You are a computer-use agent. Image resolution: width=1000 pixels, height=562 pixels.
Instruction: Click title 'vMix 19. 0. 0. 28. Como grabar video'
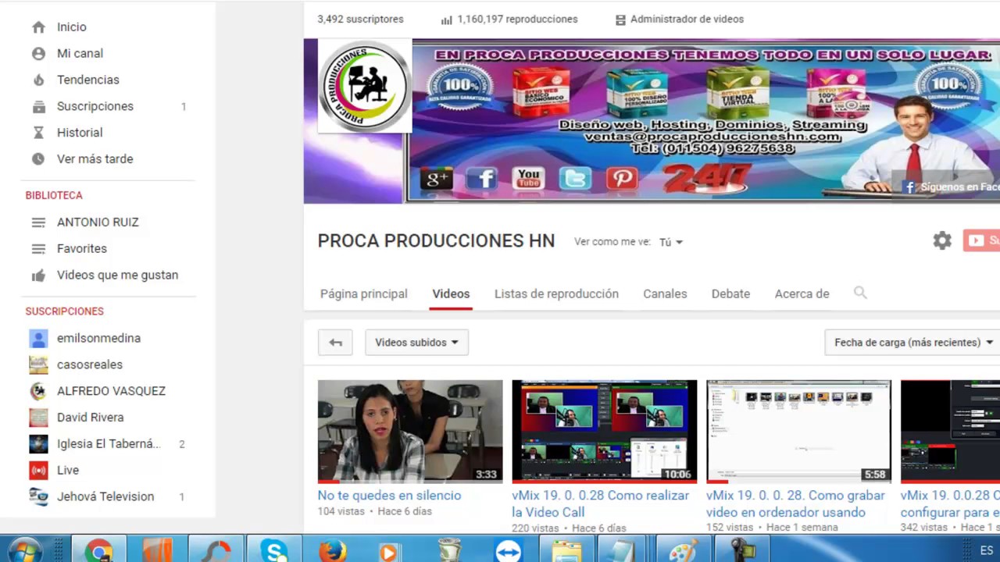(x=795, y=503)
